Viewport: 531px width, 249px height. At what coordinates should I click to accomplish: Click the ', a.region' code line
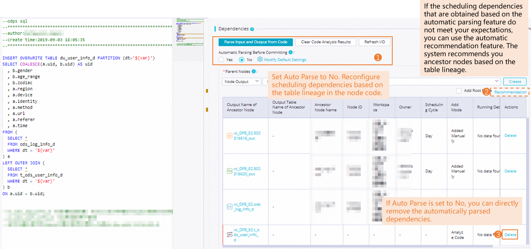click(x=20, y=89)
